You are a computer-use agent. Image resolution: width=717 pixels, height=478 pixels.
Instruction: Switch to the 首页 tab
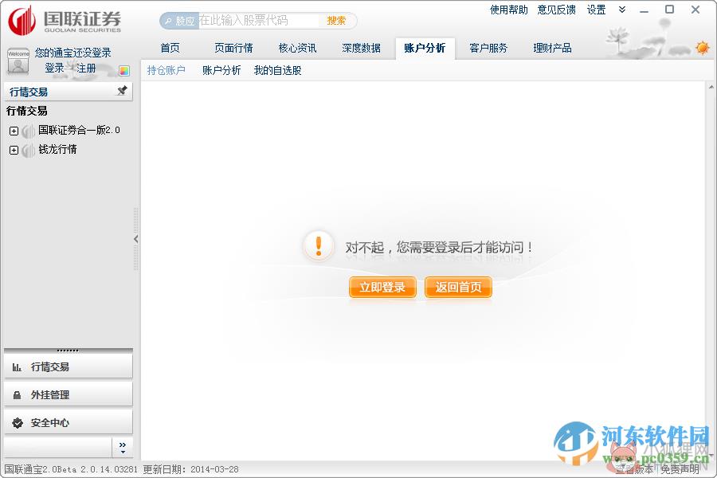pos(170,48)
